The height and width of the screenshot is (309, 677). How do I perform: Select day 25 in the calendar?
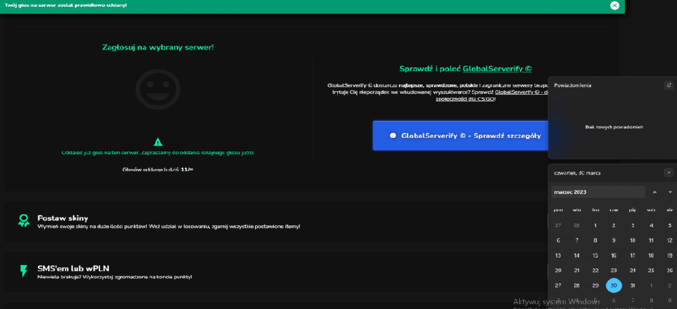pos(651,270)
